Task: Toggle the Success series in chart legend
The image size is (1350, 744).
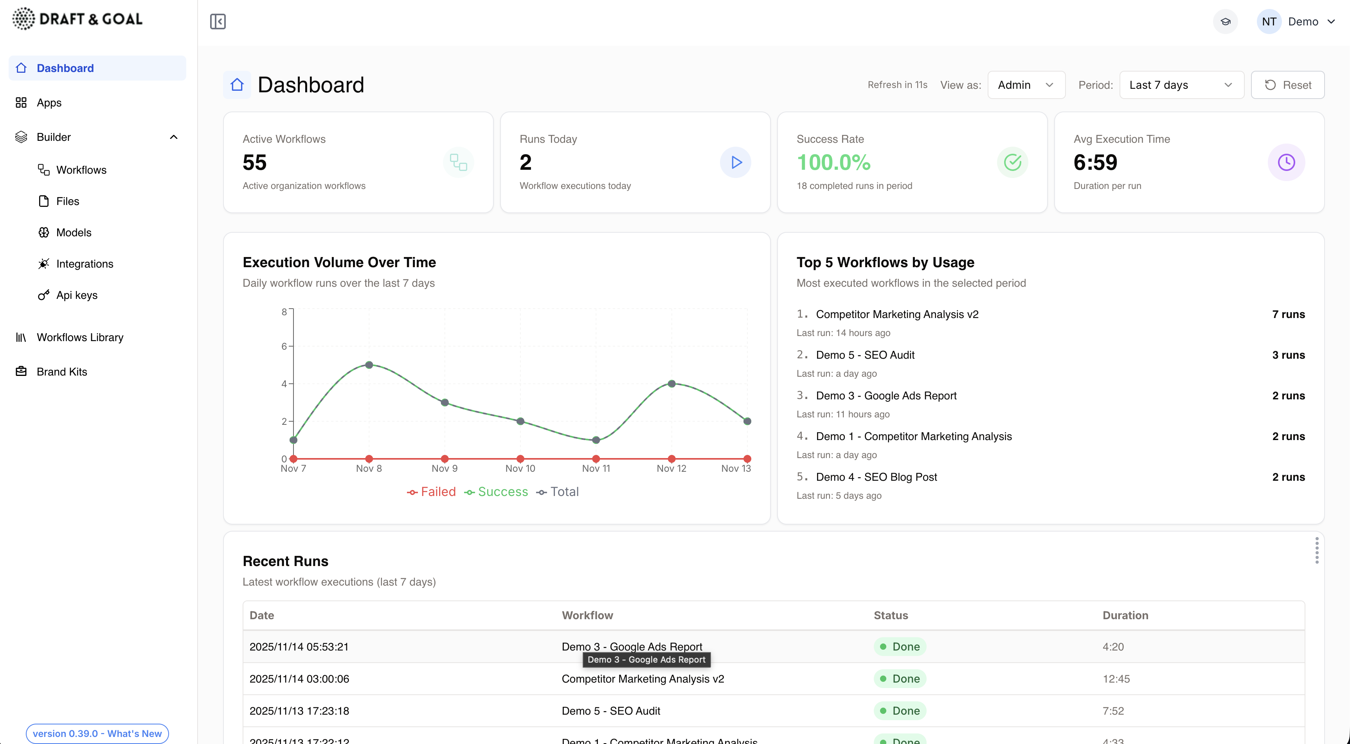Action: 496,492
